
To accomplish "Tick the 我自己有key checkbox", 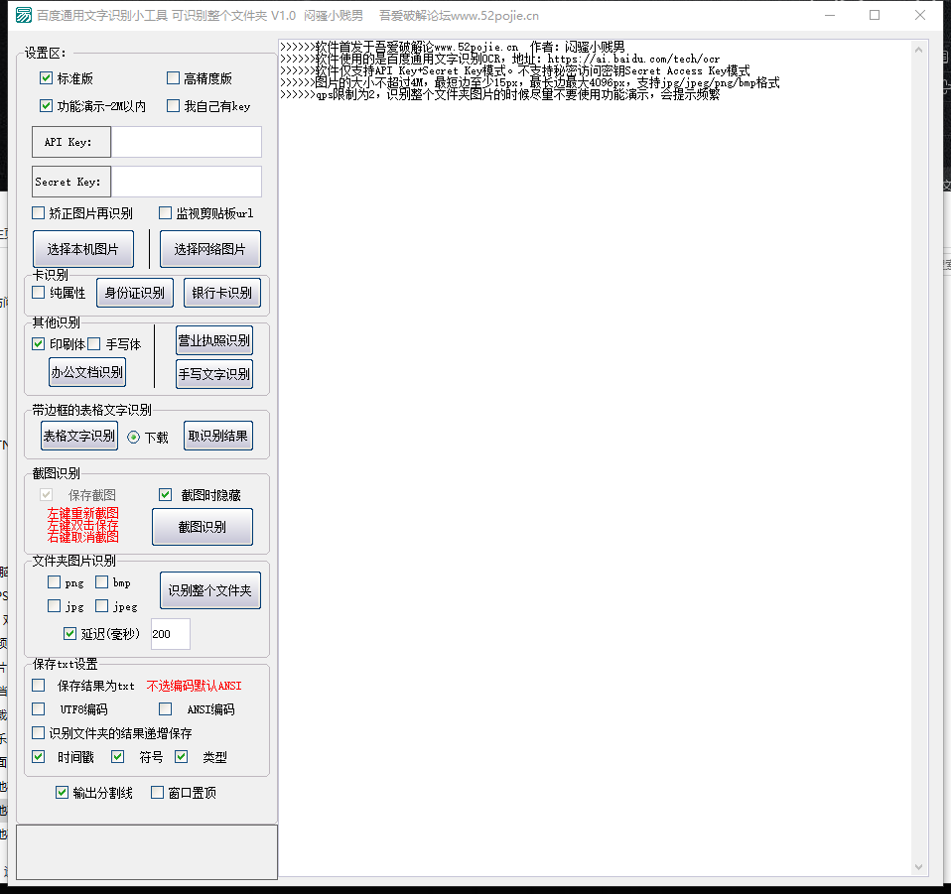I will coord(174,106).
